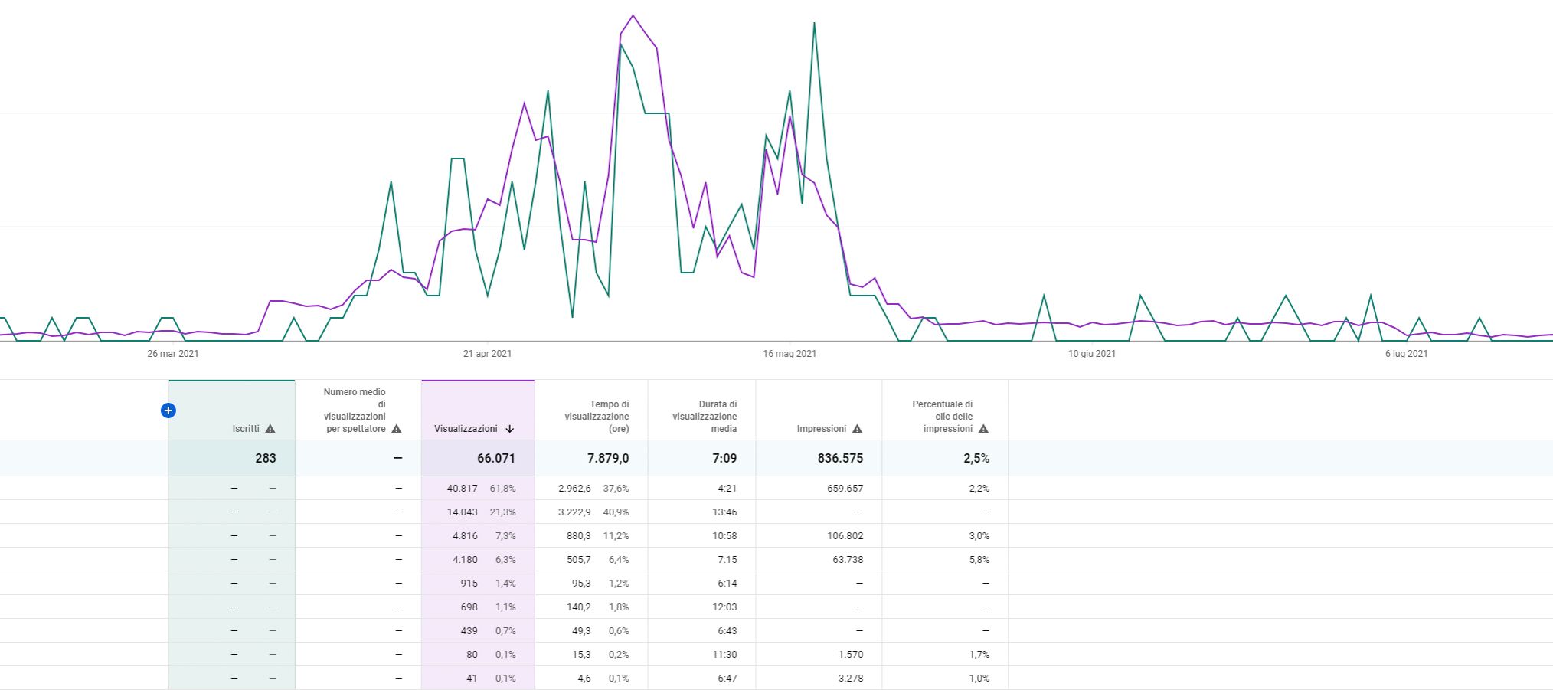Click the watch time cell 880,3
Screen dimensions: 1553x690
click(579, 536)
